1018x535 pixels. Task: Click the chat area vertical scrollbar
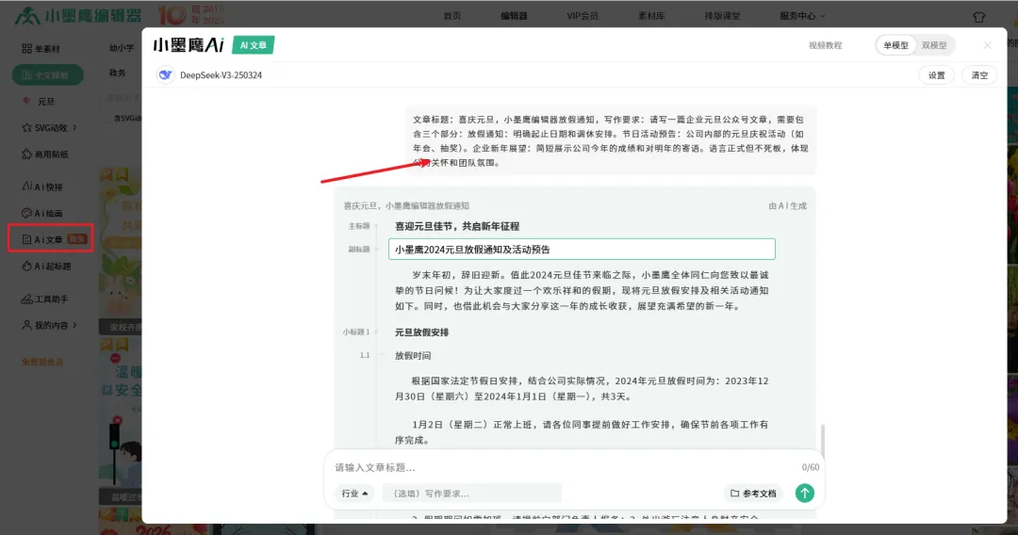coord(823,440)
